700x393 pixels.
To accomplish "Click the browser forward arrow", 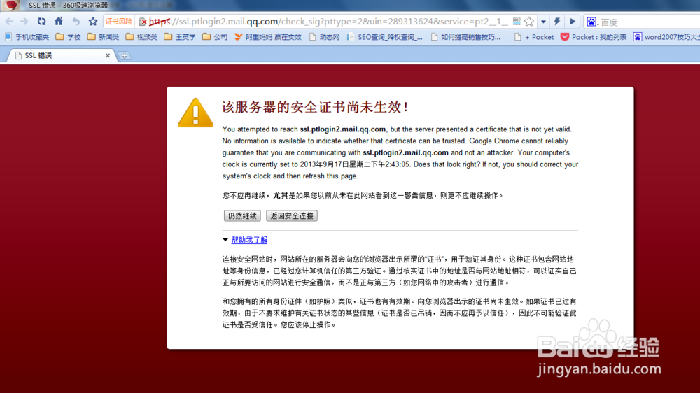I will tap(24, 22).
